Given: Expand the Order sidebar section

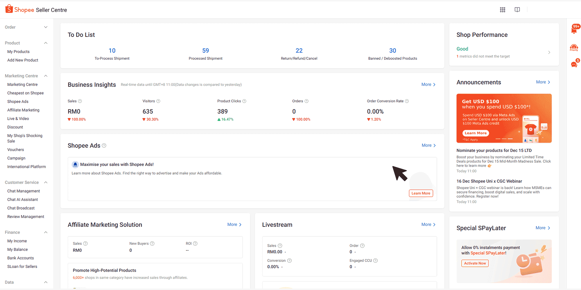Looking at the screenshot, I should (46, 27).
